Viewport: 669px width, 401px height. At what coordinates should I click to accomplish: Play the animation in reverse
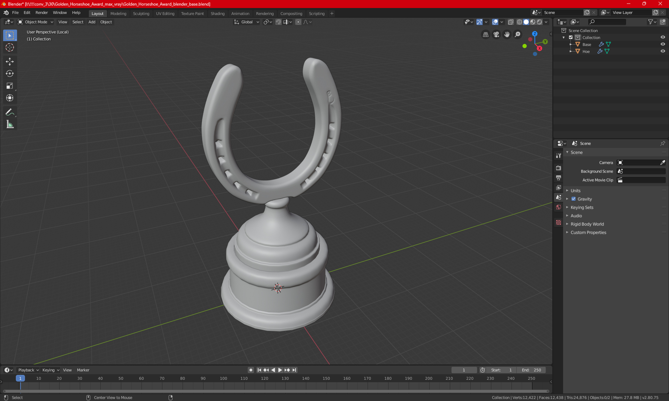click(273, 370)
